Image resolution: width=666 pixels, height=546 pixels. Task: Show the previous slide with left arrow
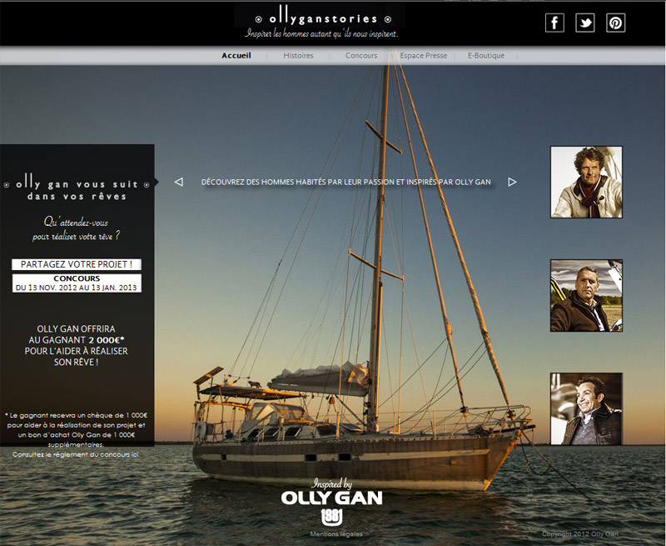(179, 182)
